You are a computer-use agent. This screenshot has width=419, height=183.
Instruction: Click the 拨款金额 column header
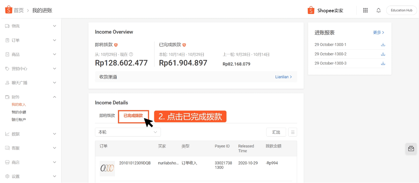click(x=274, y=146)
